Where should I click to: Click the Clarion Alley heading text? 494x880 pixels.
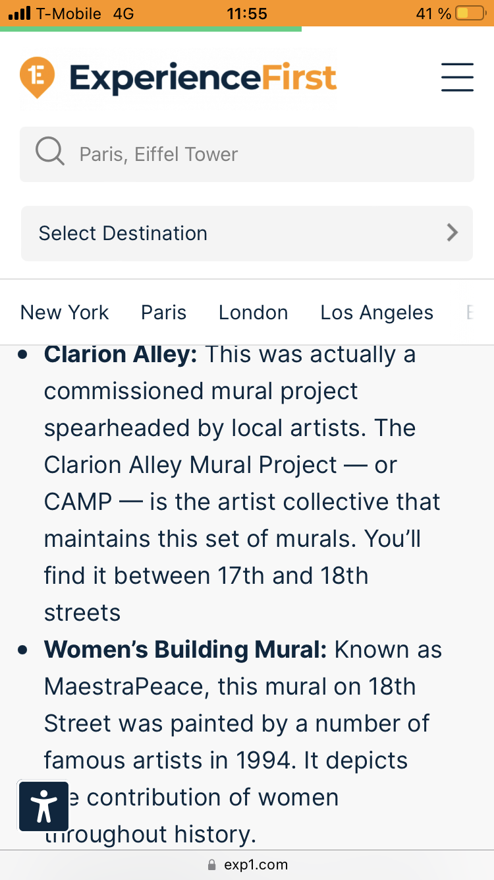[121, 355]
